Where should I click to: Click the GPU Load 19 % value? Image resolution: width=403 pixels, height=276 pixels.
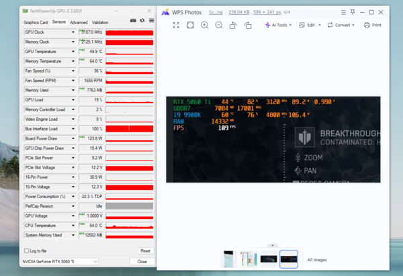tap(91, 99)
